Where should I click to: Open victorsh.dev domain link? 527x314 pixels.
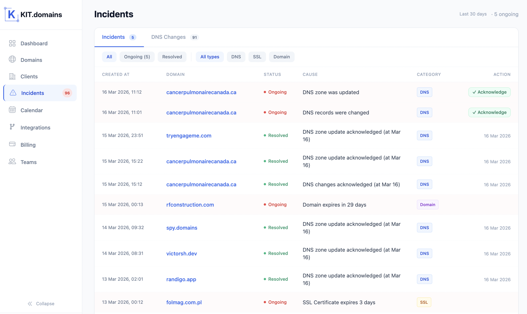[x=182, y=253]
